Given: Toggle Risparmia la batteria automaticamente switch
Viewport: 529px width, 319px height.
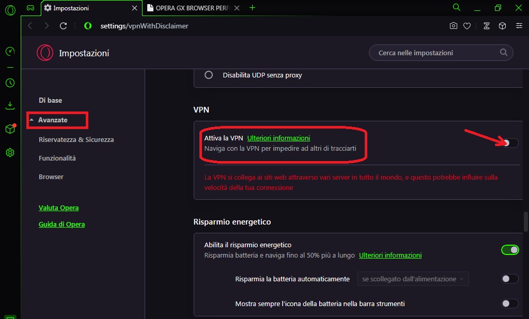Looking at the screenshot, I should (510, 279).
